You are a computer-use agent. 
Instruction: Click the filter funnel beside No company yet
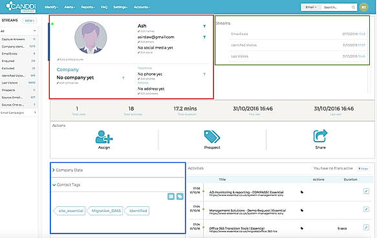tap(124, 78)
